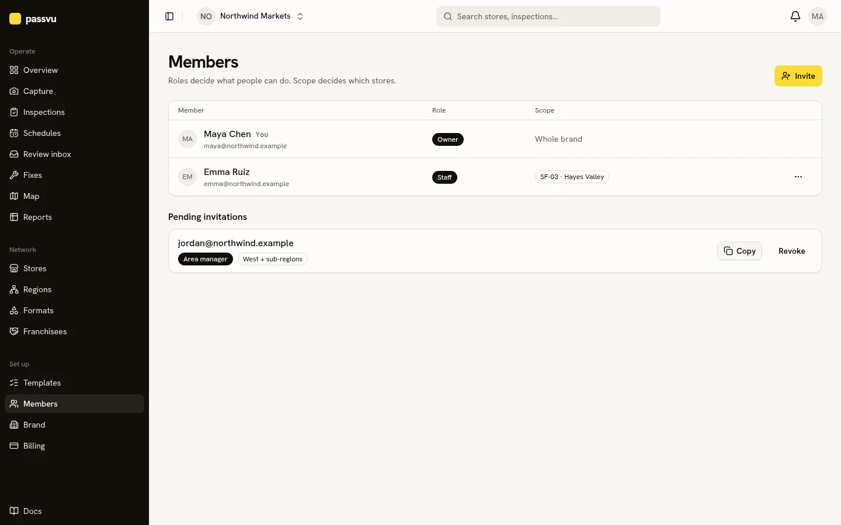Click the Overview grid icon
Image resolution: width=841 pixels, height=525 pixels.
point(14,70)
